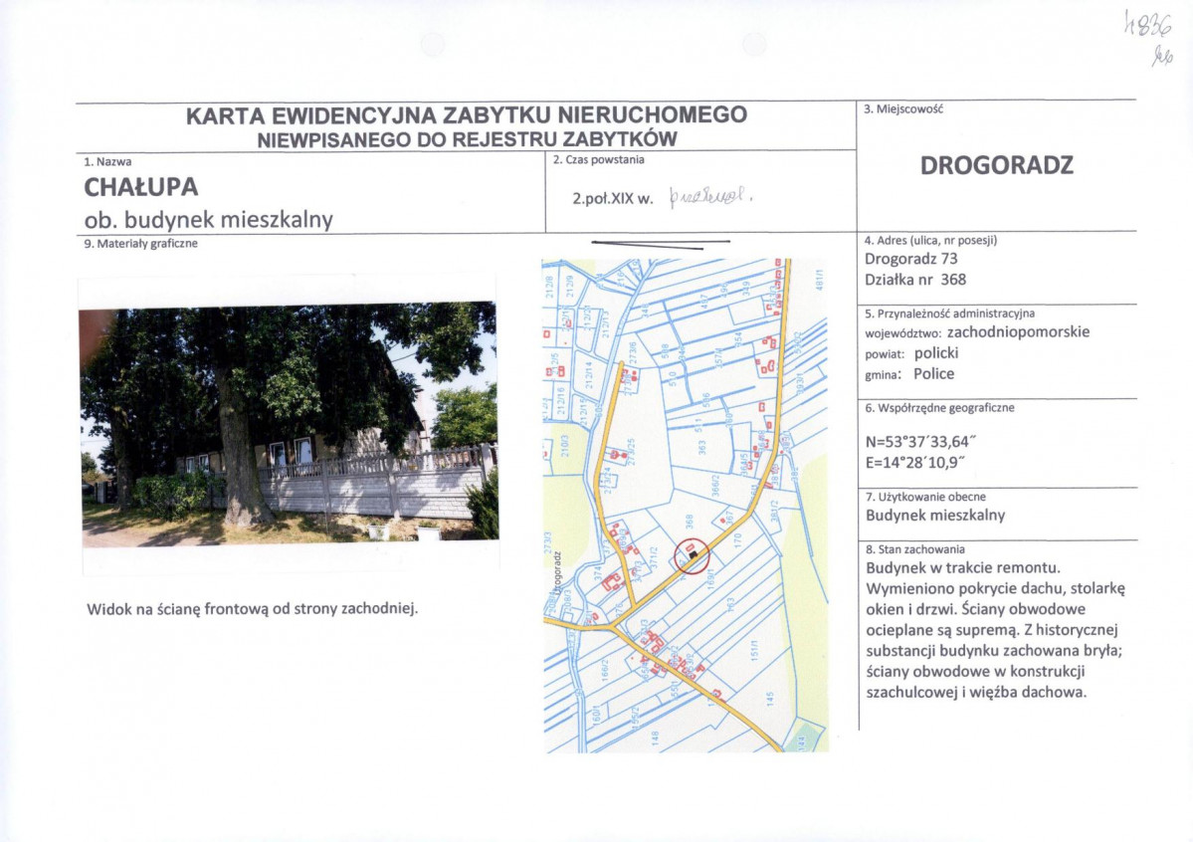
Task: Click the house photograph thumbnail
Action: pos(290,426)
